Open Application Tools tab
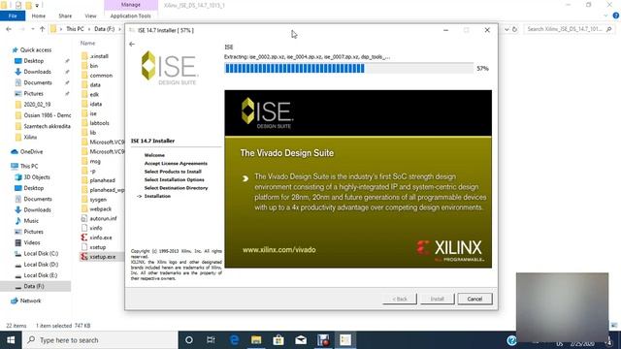The image size is (621, 349). (131, 16)
